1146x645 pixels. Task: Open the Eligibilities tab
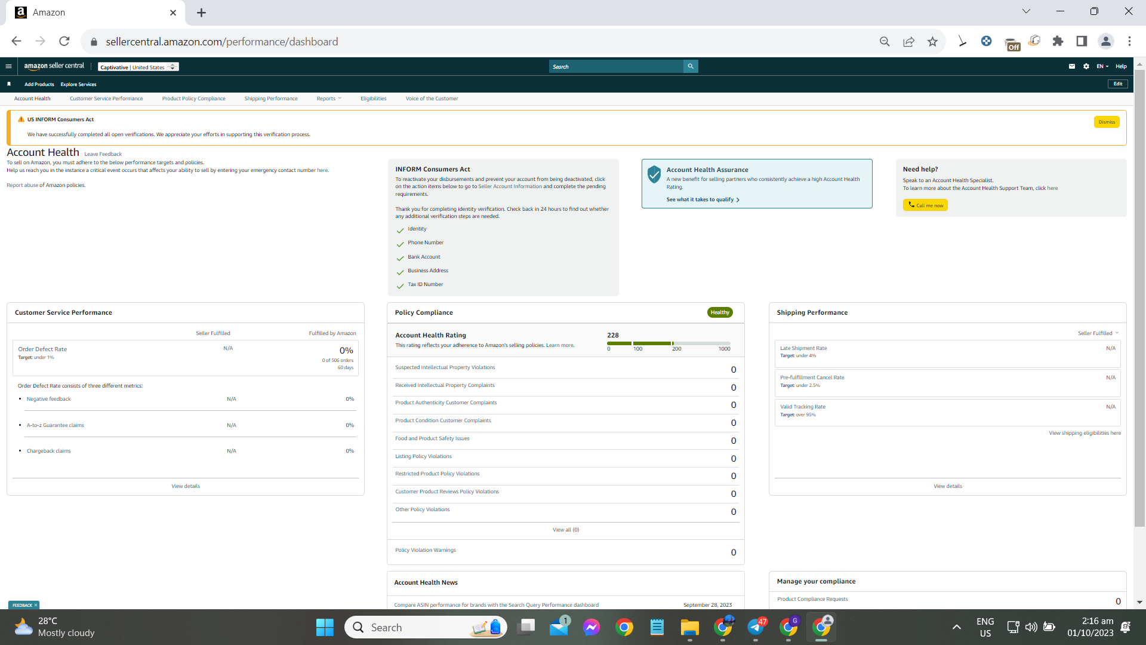click(x=373, y=99)
